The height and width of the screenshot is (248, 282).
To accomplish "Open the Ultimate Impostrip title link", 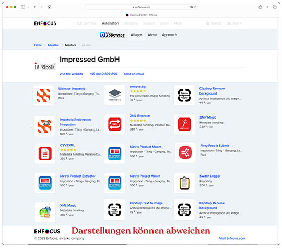I will pos(72,89).
